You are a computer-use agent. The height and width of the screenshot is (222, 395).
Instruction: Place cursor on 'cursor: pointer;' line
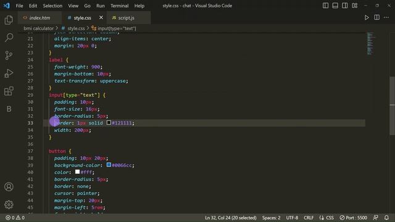(77, 193)
